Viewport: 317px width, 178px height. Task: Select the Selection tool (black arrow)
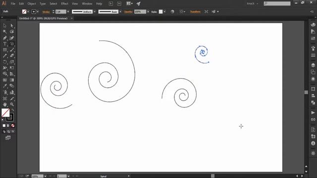(4, 26)
